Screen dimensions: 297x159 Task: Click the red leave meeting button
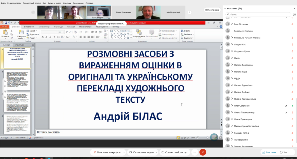pyautogui.click(x=203, y=152)
